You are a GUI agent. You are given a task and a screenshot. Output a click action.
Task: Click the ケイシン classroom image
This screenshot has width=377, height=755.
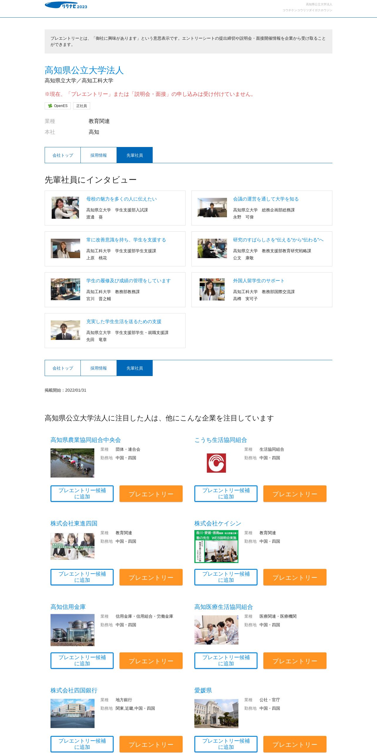click(x=216, y=547)
